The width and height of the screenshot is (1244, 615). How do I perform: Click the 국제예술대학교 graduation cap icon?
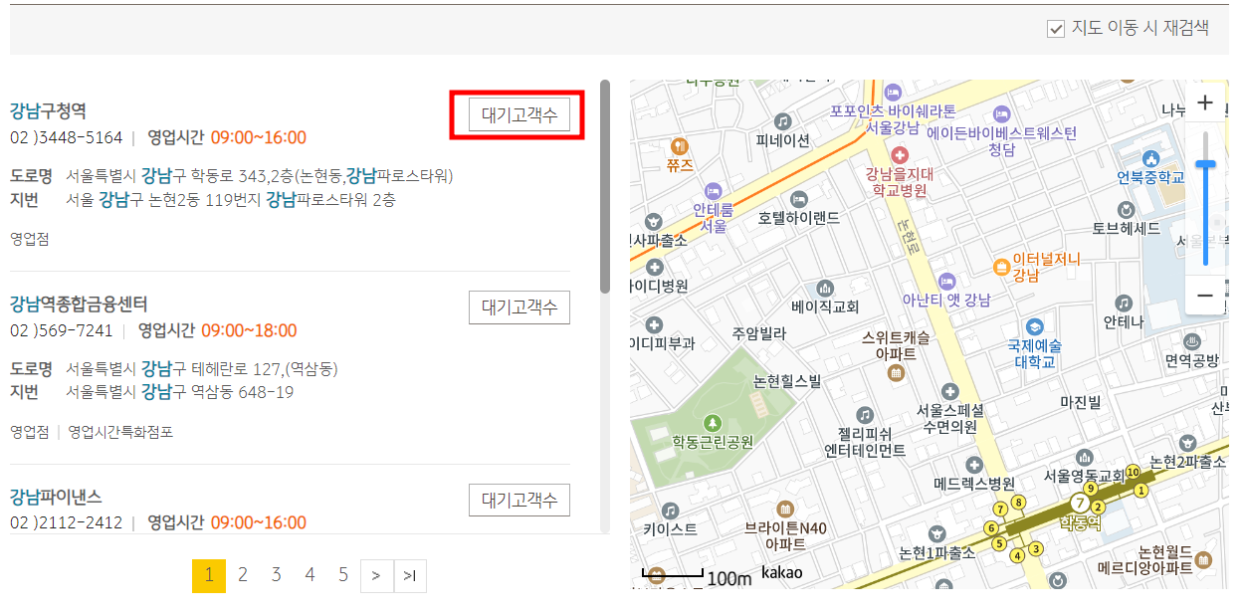pyautogui.click(x=1035, y=327)
